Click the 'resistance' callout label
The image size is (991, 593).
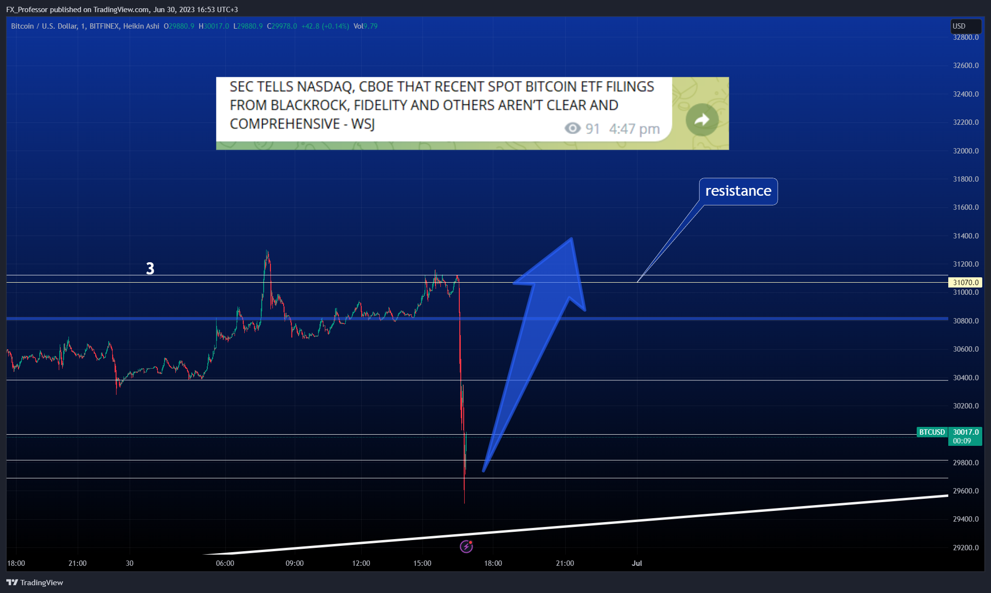(738, 191)
